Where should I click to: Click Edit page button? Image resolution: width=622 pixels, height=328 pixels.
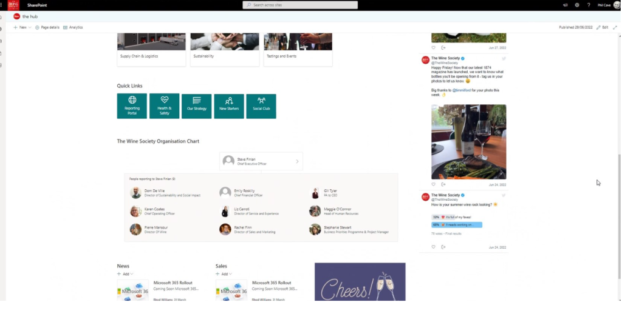[602, 27]
